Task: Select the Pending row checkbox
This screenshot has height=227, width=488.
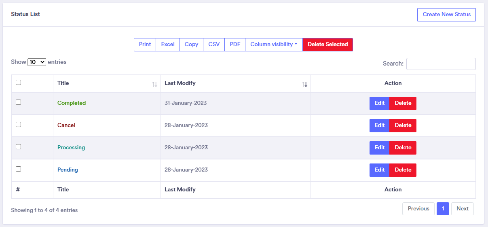Action: (18, 169)
